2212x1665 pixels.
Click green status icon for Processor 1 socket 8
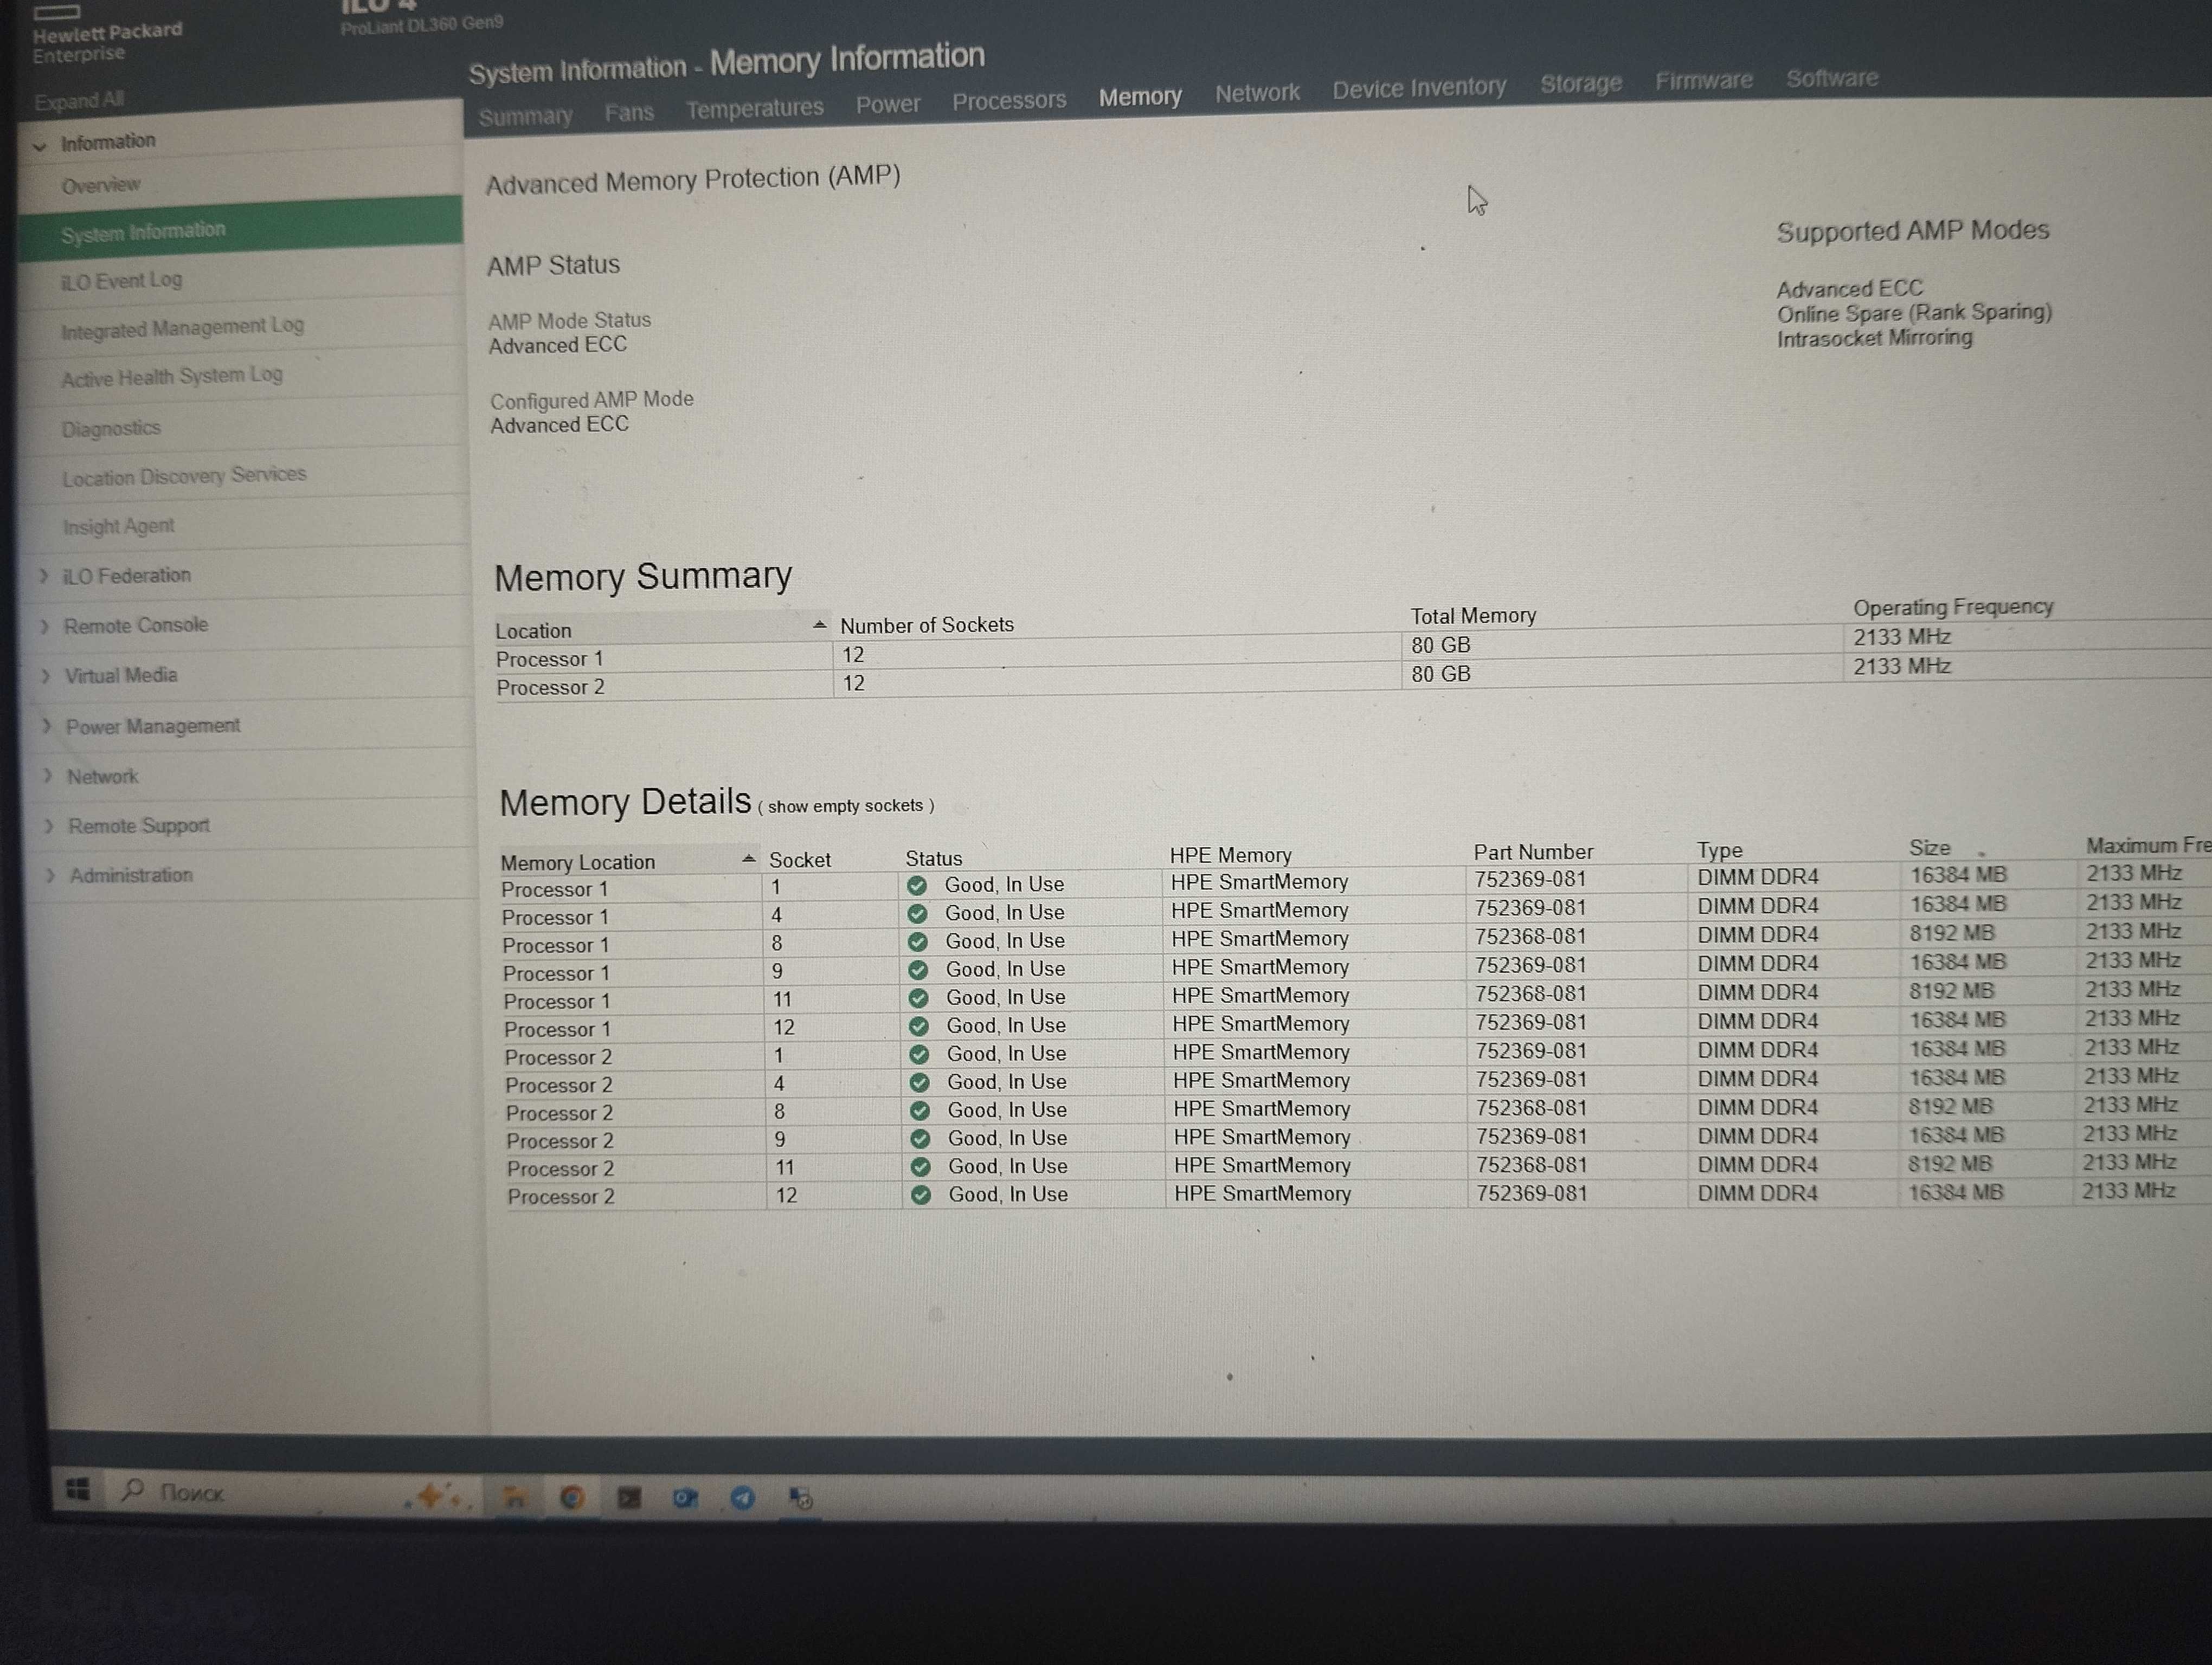point(918,941)
